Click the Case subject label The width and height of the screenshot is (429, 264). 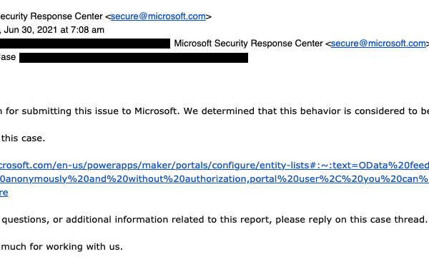pos(8,57)
